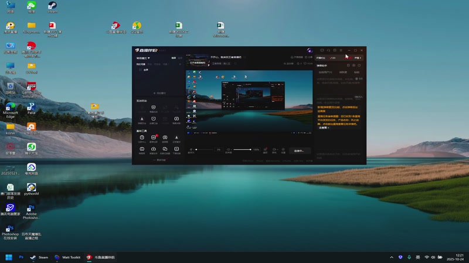Open the Gamer Stop Simulator desktop shortcut
This screenshot has height=263, width=469.
point(32,91)
